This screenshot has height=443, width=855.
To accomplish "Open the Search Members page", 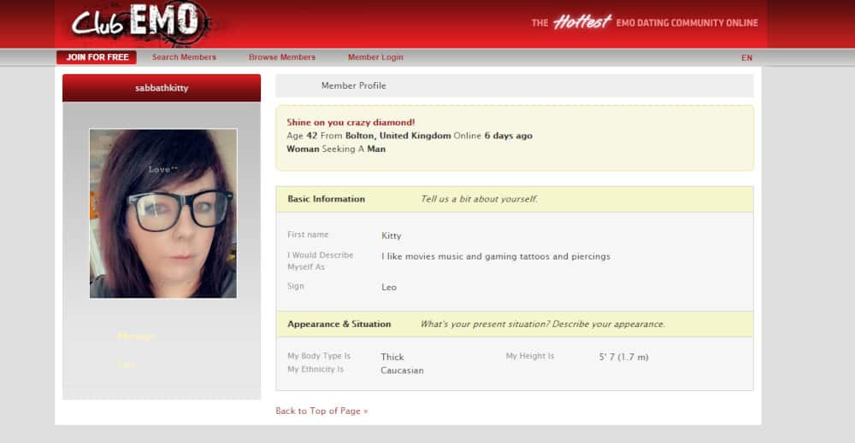I will click(x=184, y=57).
